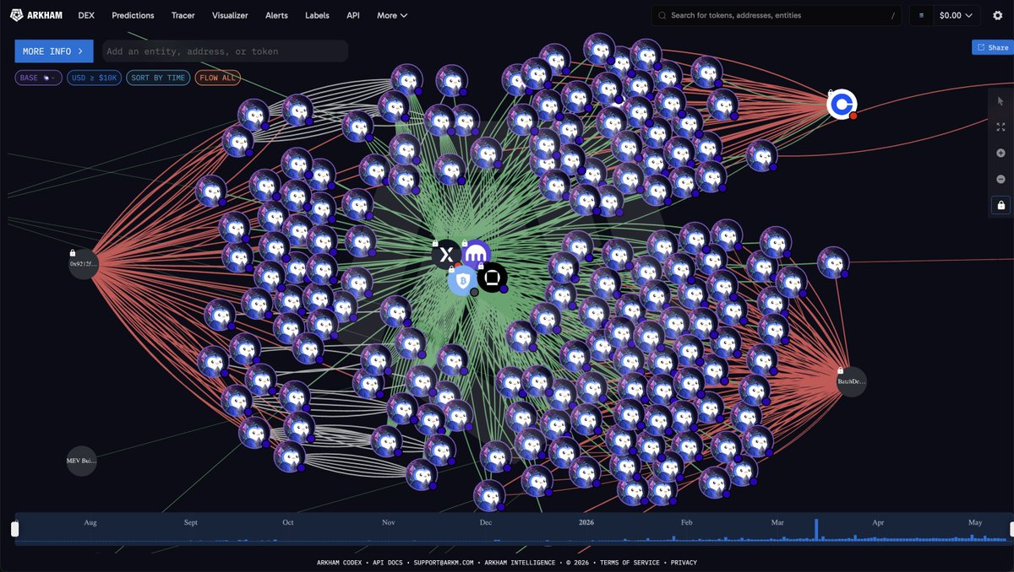This screenshot has height=572, width=1014.
Task: Select the Kraken entity node
Action: pyautogui.click(x=477, y=253)
